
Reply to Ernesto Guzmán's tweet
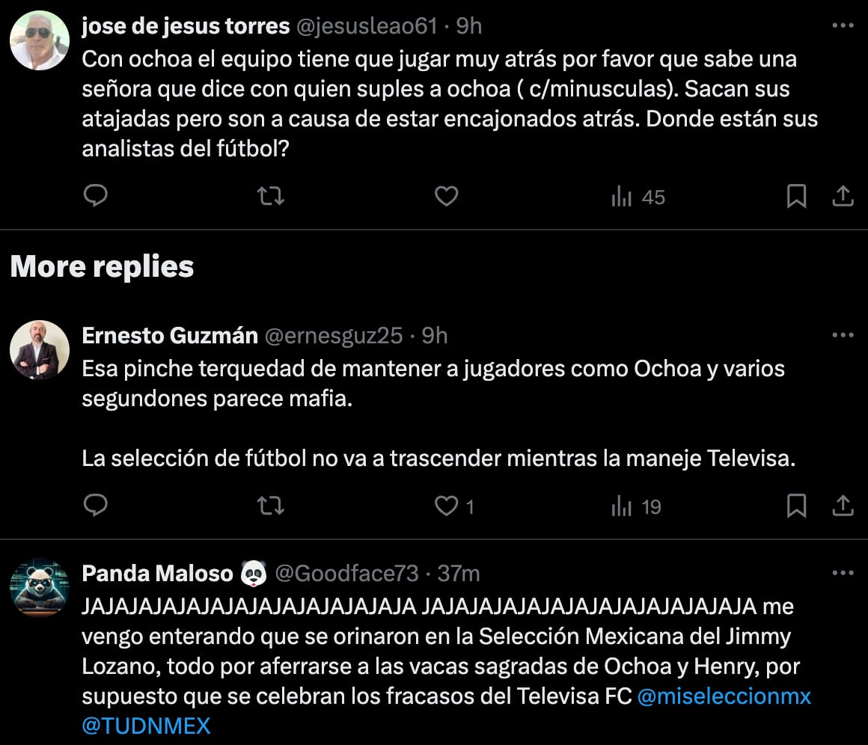click(95, 506)
